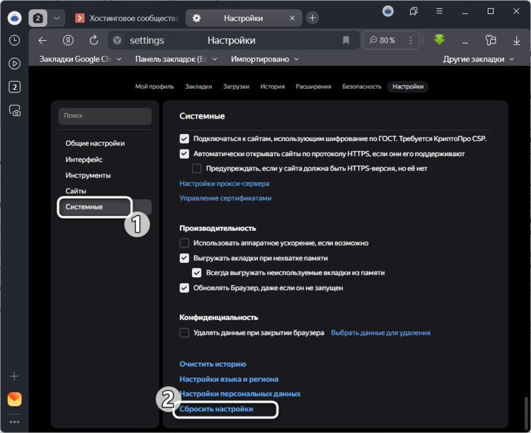Viewport: 531px width, 433px height.
Task: Click the green download extension icon
Action: 439,40
